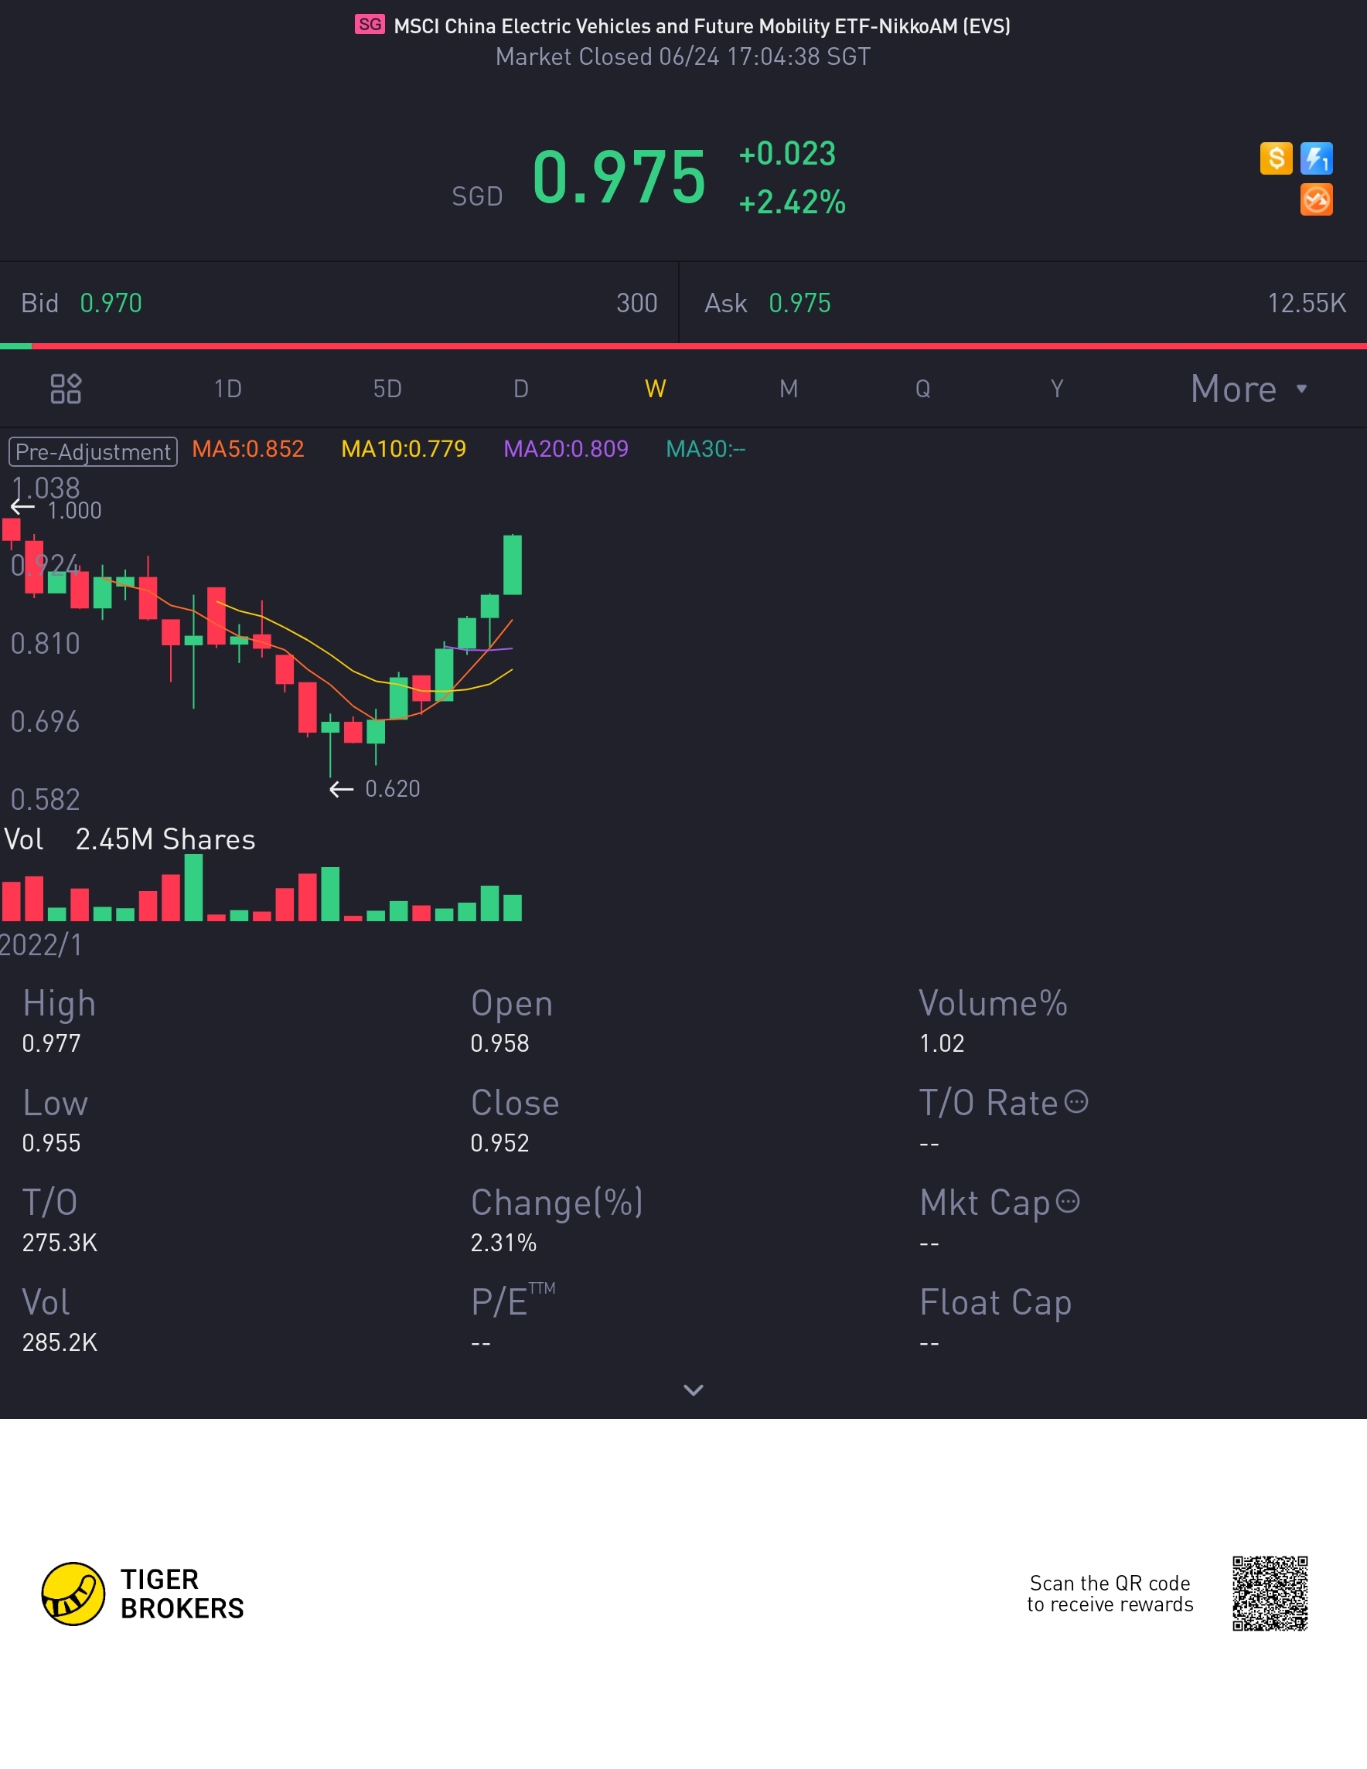Select the Y yearly chart tab

click(1057, 389)
